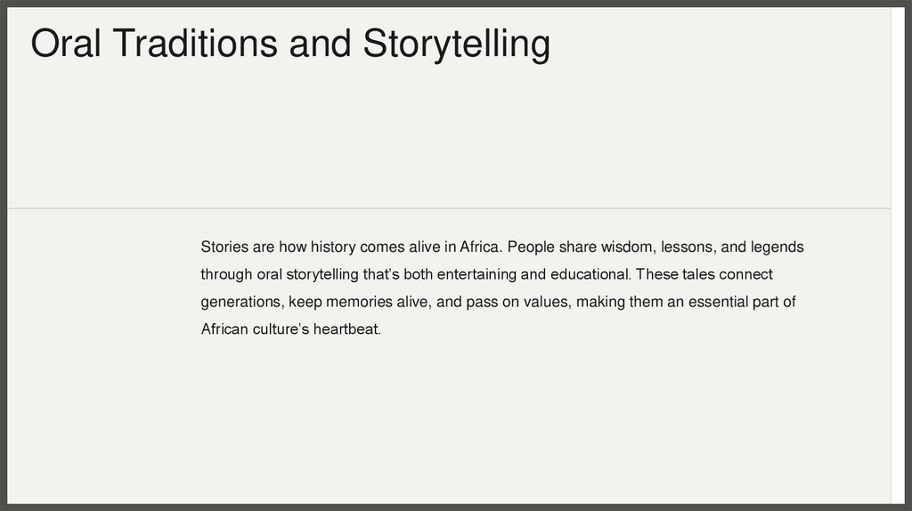The width and height of the screenshot is (912, 511).
Task: Click the word "generations" in the third line
Action: tap(240, 302)
